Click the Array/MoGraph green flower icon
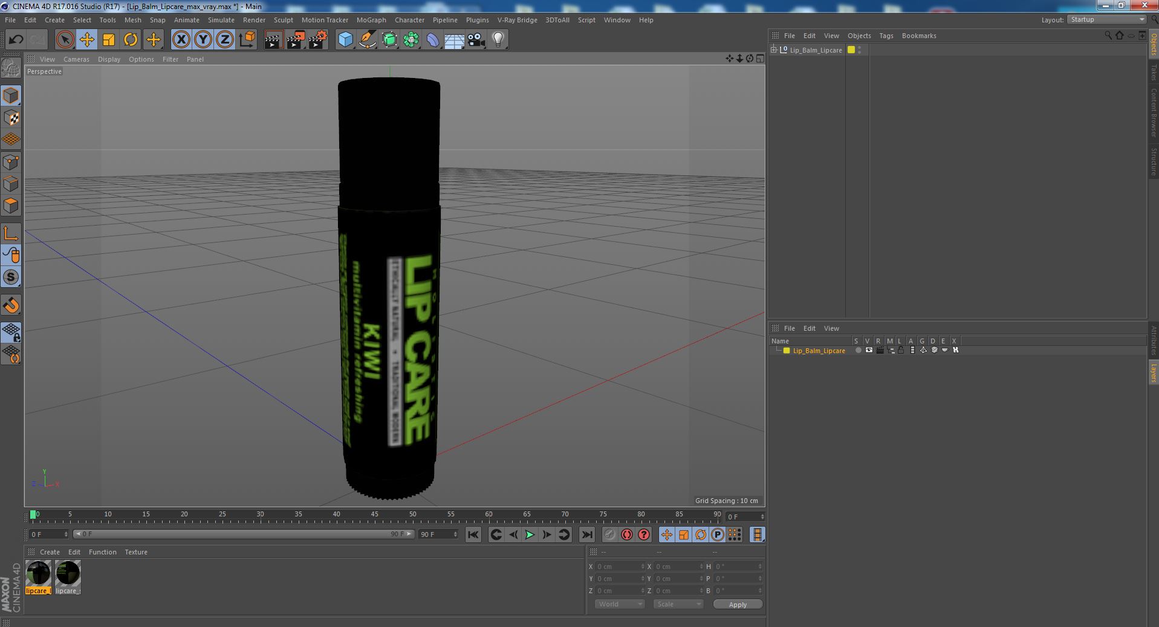 [411, 40]
